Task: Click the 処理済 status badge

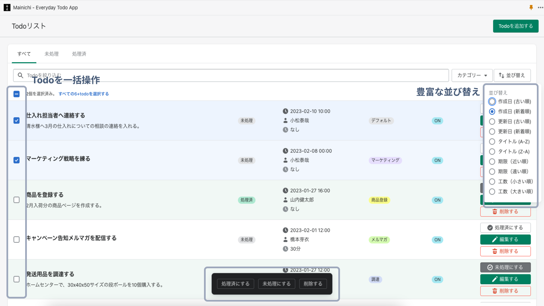Action: [247, 200]
